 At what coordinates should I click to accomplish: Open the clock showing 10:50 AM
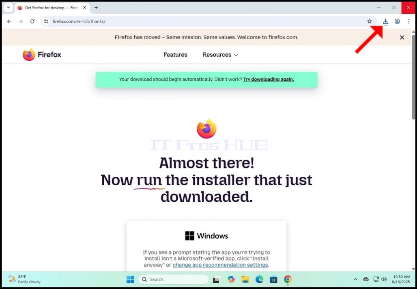[401, 279]
